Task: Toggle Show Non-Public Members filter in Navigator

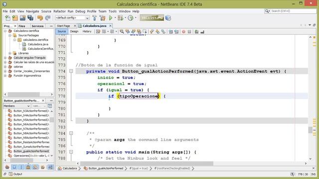Action: [28, 167]
